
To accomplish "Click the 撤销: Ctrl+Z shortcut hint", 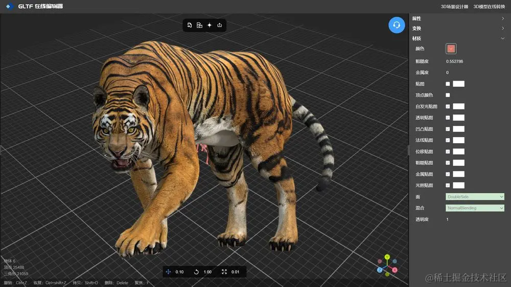I will point(15,283).
